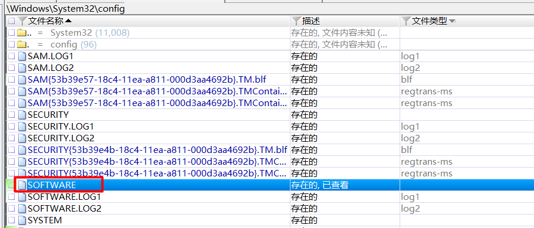Select SECURITY{53b39e4b-18c4-11ea-a811-000d3aa4692b}.TM.blf
The image size is (534, 228).
[157, 149]
